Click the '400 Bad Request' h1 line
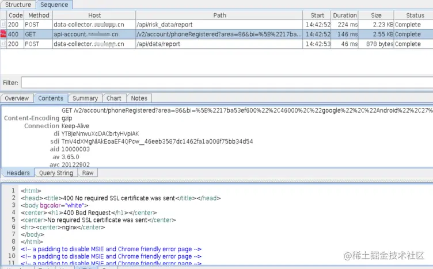The image size is (433, 269). (x=89, y=213)
